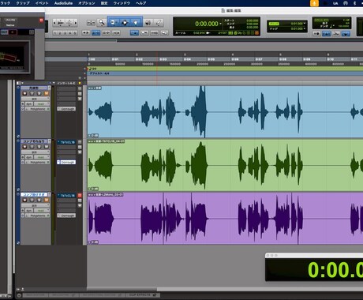Open the AudioSuite menu
The image size is (363, 300).
pos(63,3)
